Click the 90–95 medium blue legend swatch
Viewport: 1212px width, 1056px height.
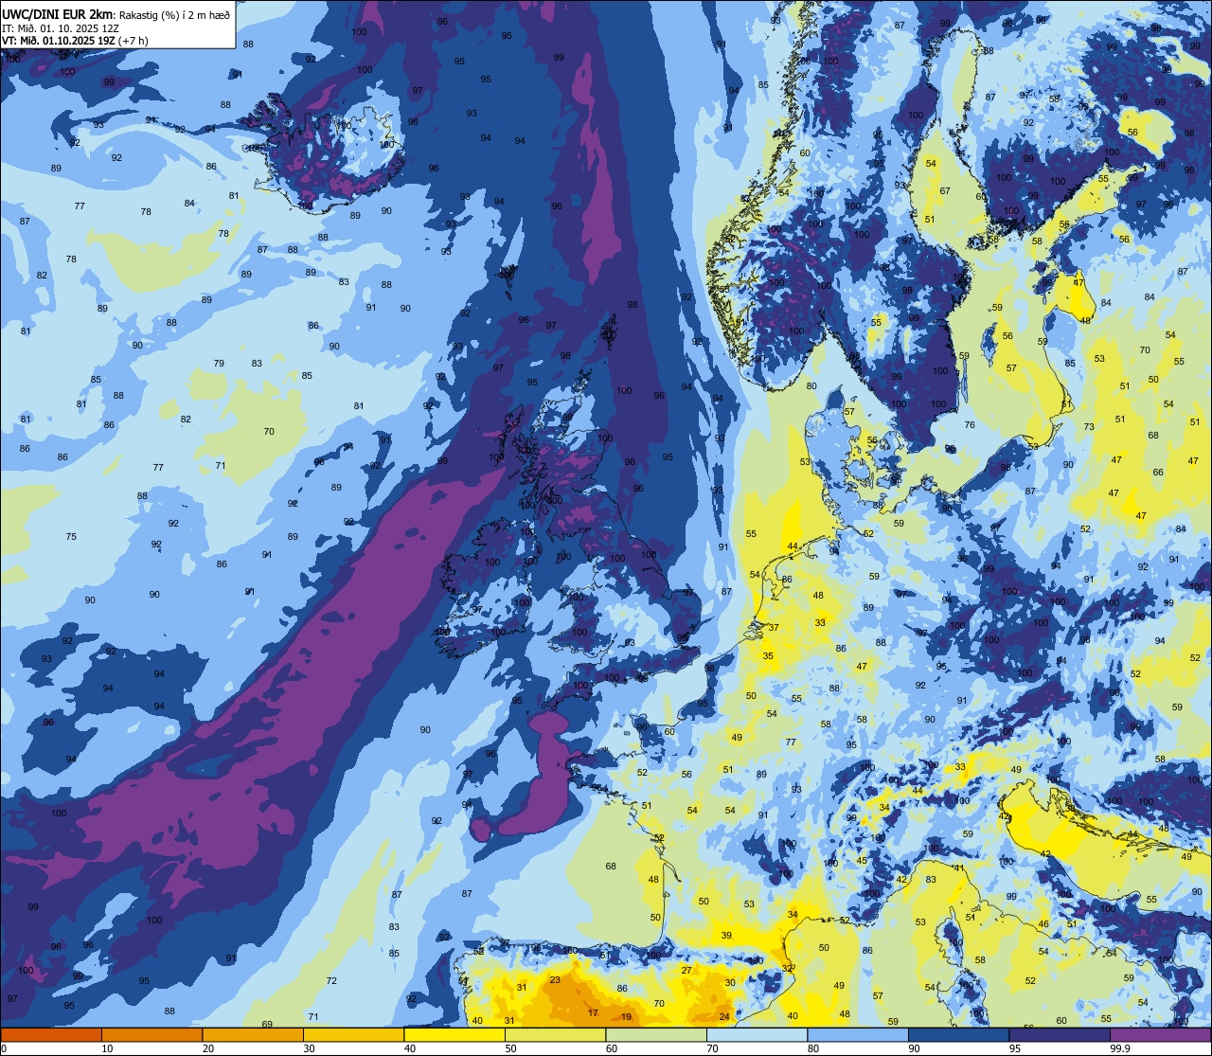[x=958, y=1034]
